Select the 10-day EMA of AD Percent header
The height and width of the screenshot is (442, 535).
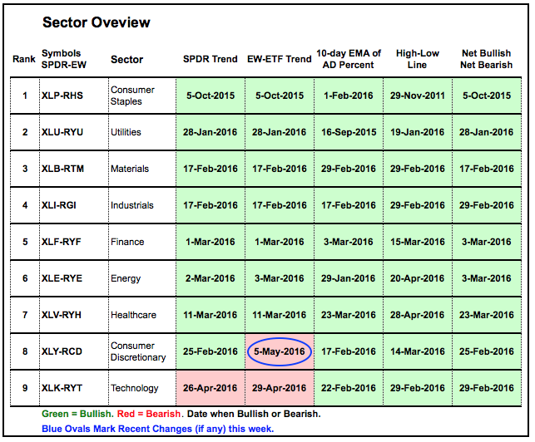coord(348,59)
